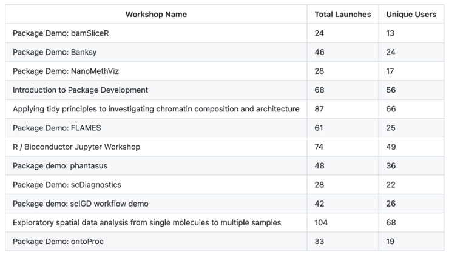
Task: Select the Package Demo: ontoProc cell
Action: 59,241
